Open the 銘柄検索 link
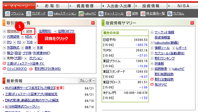The width and height of the screenshot is (198, 112). tap(161, 69)
